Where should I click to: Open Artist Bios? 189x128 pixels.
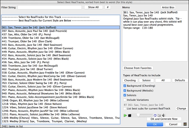pos(168,7)
